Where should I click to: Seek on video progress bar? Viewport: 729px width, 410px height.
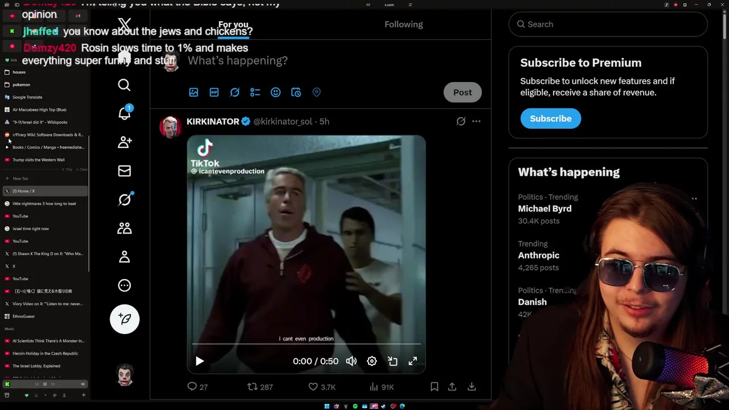click(x=306, y=345)
